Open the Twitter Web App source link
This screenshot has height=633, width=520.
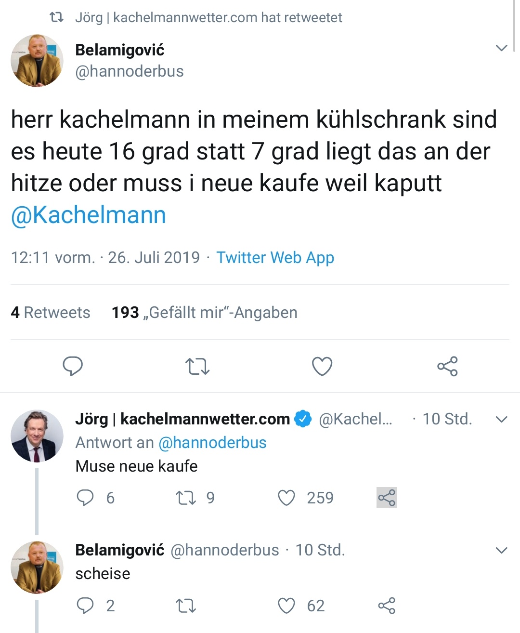point(275,258)
